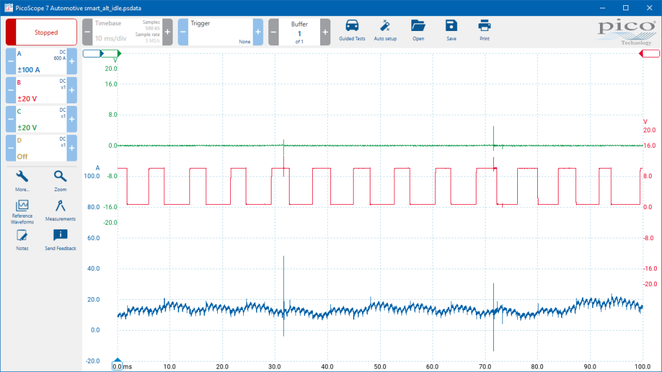Open the Zoom magnifier tool

tap(60, 181)
